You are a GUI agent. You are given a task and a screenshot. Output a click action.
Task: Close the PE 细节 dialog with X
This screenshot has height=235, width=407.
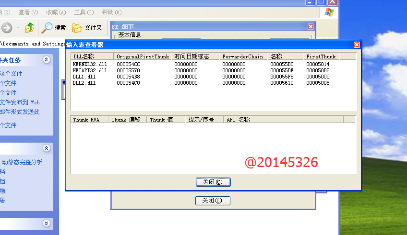click(311, 27)
